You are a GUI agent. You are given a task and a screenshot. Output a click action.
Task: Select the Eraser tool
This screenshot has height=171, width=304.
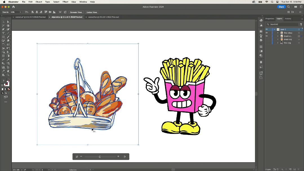pyautogui.click(x=8, y=41)
